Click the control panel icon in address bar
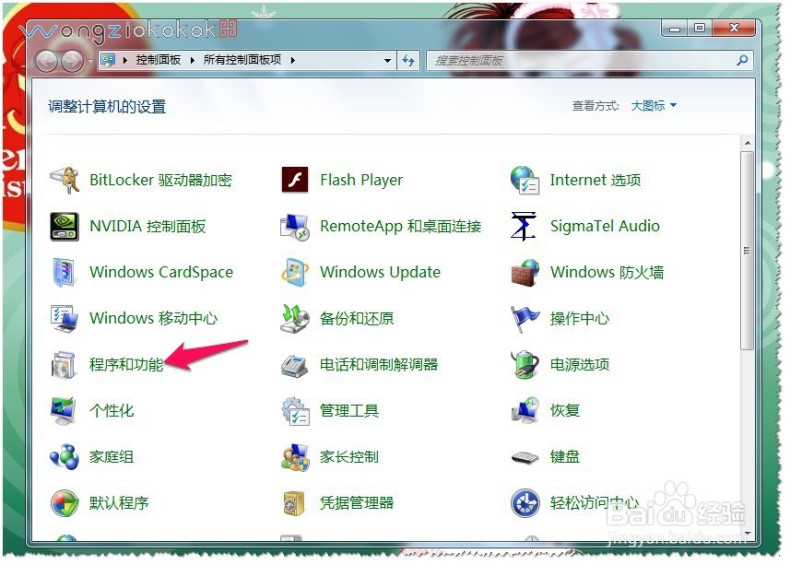 pyautogui.click(x=108, y=61)
